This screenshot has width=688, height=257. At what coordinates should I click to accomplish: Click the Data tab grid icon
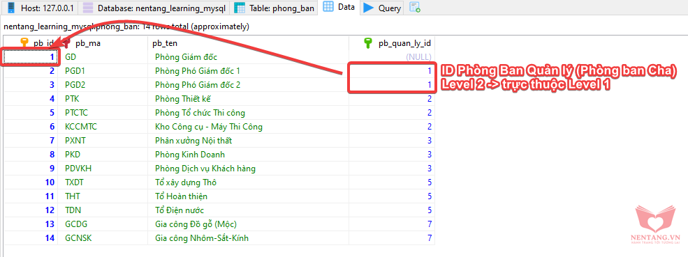328,7
